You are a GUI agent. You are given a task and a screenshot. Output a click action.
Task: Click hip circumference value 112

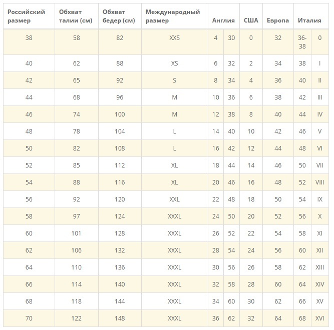(120, 165)
